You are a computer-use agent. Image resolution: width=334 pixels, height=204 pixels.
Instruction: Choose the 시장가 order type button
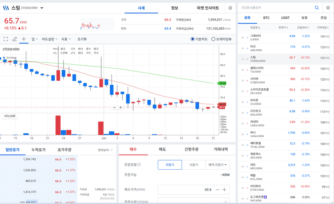point(194,165)
